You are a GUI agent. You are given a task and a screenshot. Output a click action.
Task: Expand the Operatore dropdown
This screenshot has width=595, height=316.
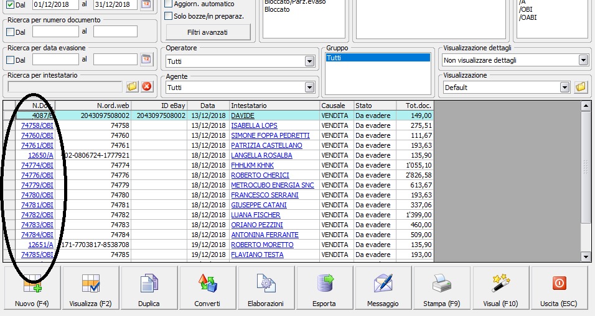point(309,61)
